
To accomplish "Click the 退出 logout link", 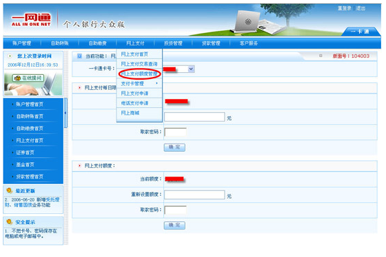I will (361, 8).
